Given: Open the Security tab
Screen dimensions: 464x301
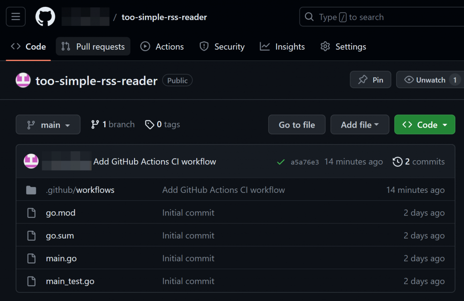Looking at the screenshot, I should click(x=222, y=47).
